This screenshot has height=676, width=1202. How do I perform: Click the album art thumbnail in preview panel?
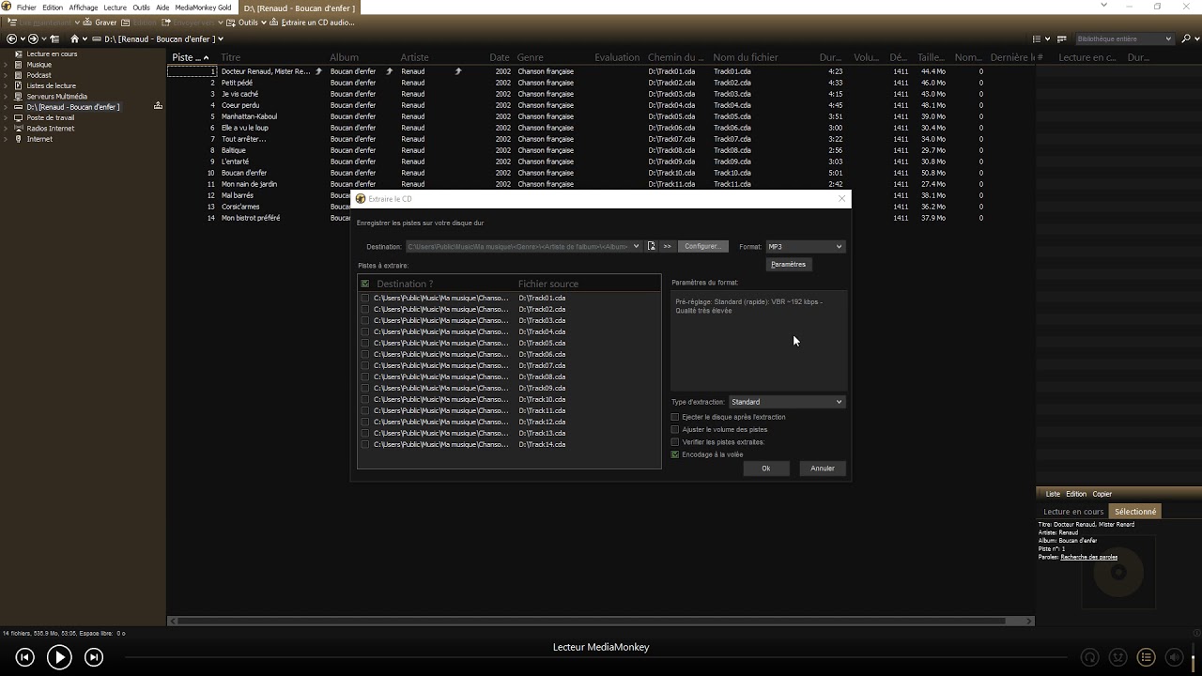[1118, 572]
